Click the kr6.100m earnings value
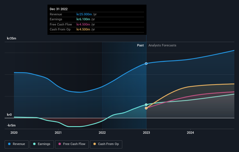 click(x=83, y=19)
